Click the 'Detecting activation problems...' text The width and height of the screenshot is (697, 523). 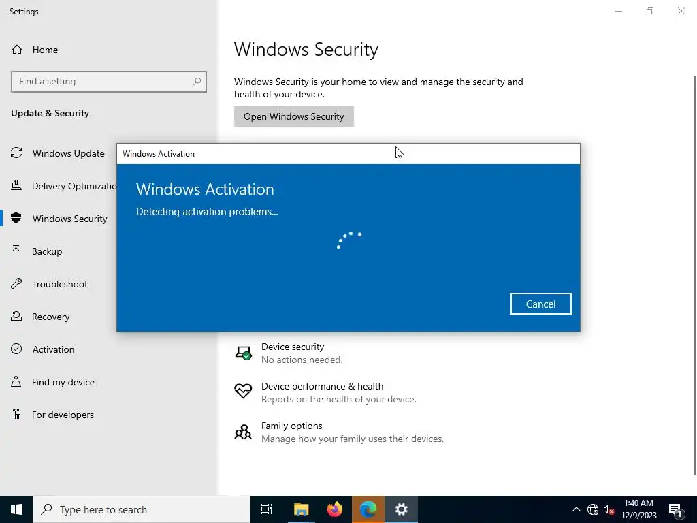click(x=207, y=212)
